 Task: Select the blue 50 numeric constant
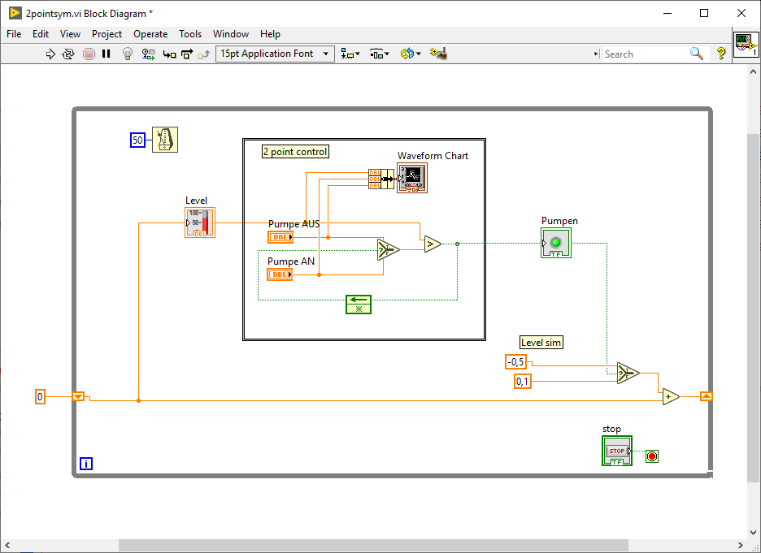click(138, 140)
